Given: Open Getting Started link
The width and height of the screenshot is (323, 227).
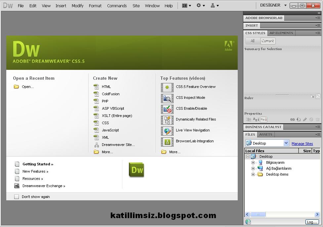Looking at the screenshot, I should tap(38, 164).
